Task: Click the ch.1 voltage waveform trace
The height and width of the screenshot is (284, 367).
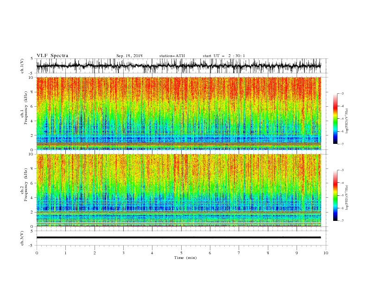Action: tap(178, 66)
